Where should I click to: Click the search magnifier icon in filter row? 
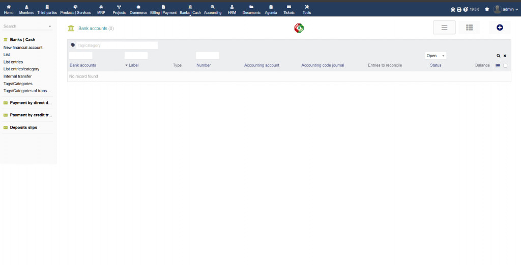(x=499, y=56)
